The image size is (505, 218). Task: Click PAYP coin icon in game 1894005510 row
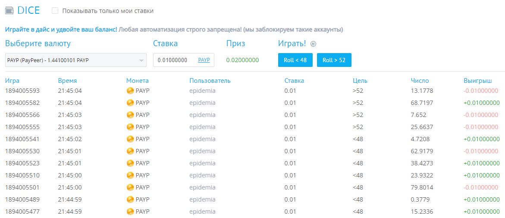pos(130,175)
